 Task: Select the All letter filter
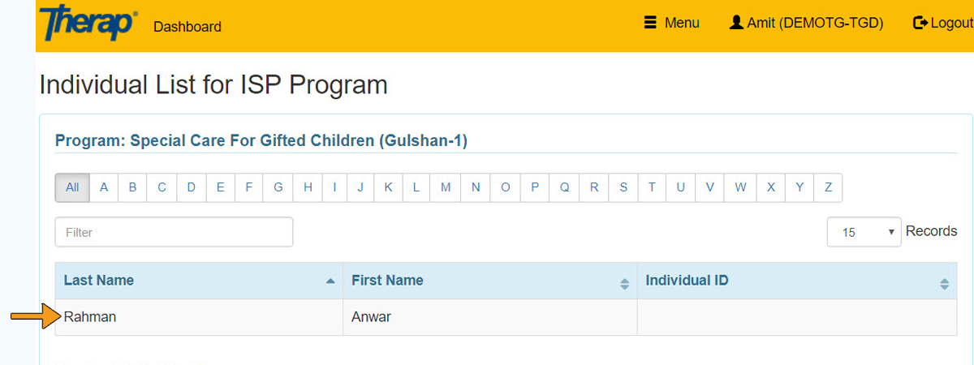[72, 187]
